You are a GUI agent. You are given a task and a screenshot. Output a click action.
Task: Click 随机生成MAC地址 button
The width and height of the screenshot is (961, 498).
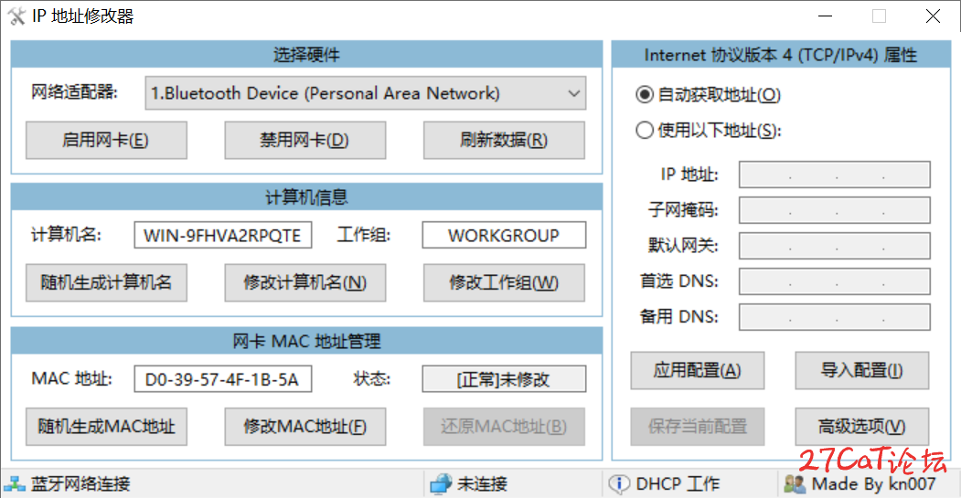(x=106, y=427)
